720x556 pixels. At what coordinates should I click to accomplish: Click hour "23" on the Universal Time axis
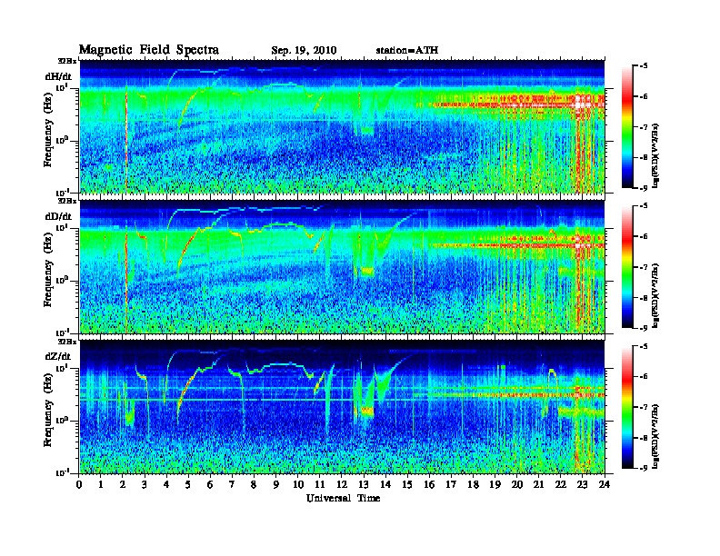click(x=583, y=484)
